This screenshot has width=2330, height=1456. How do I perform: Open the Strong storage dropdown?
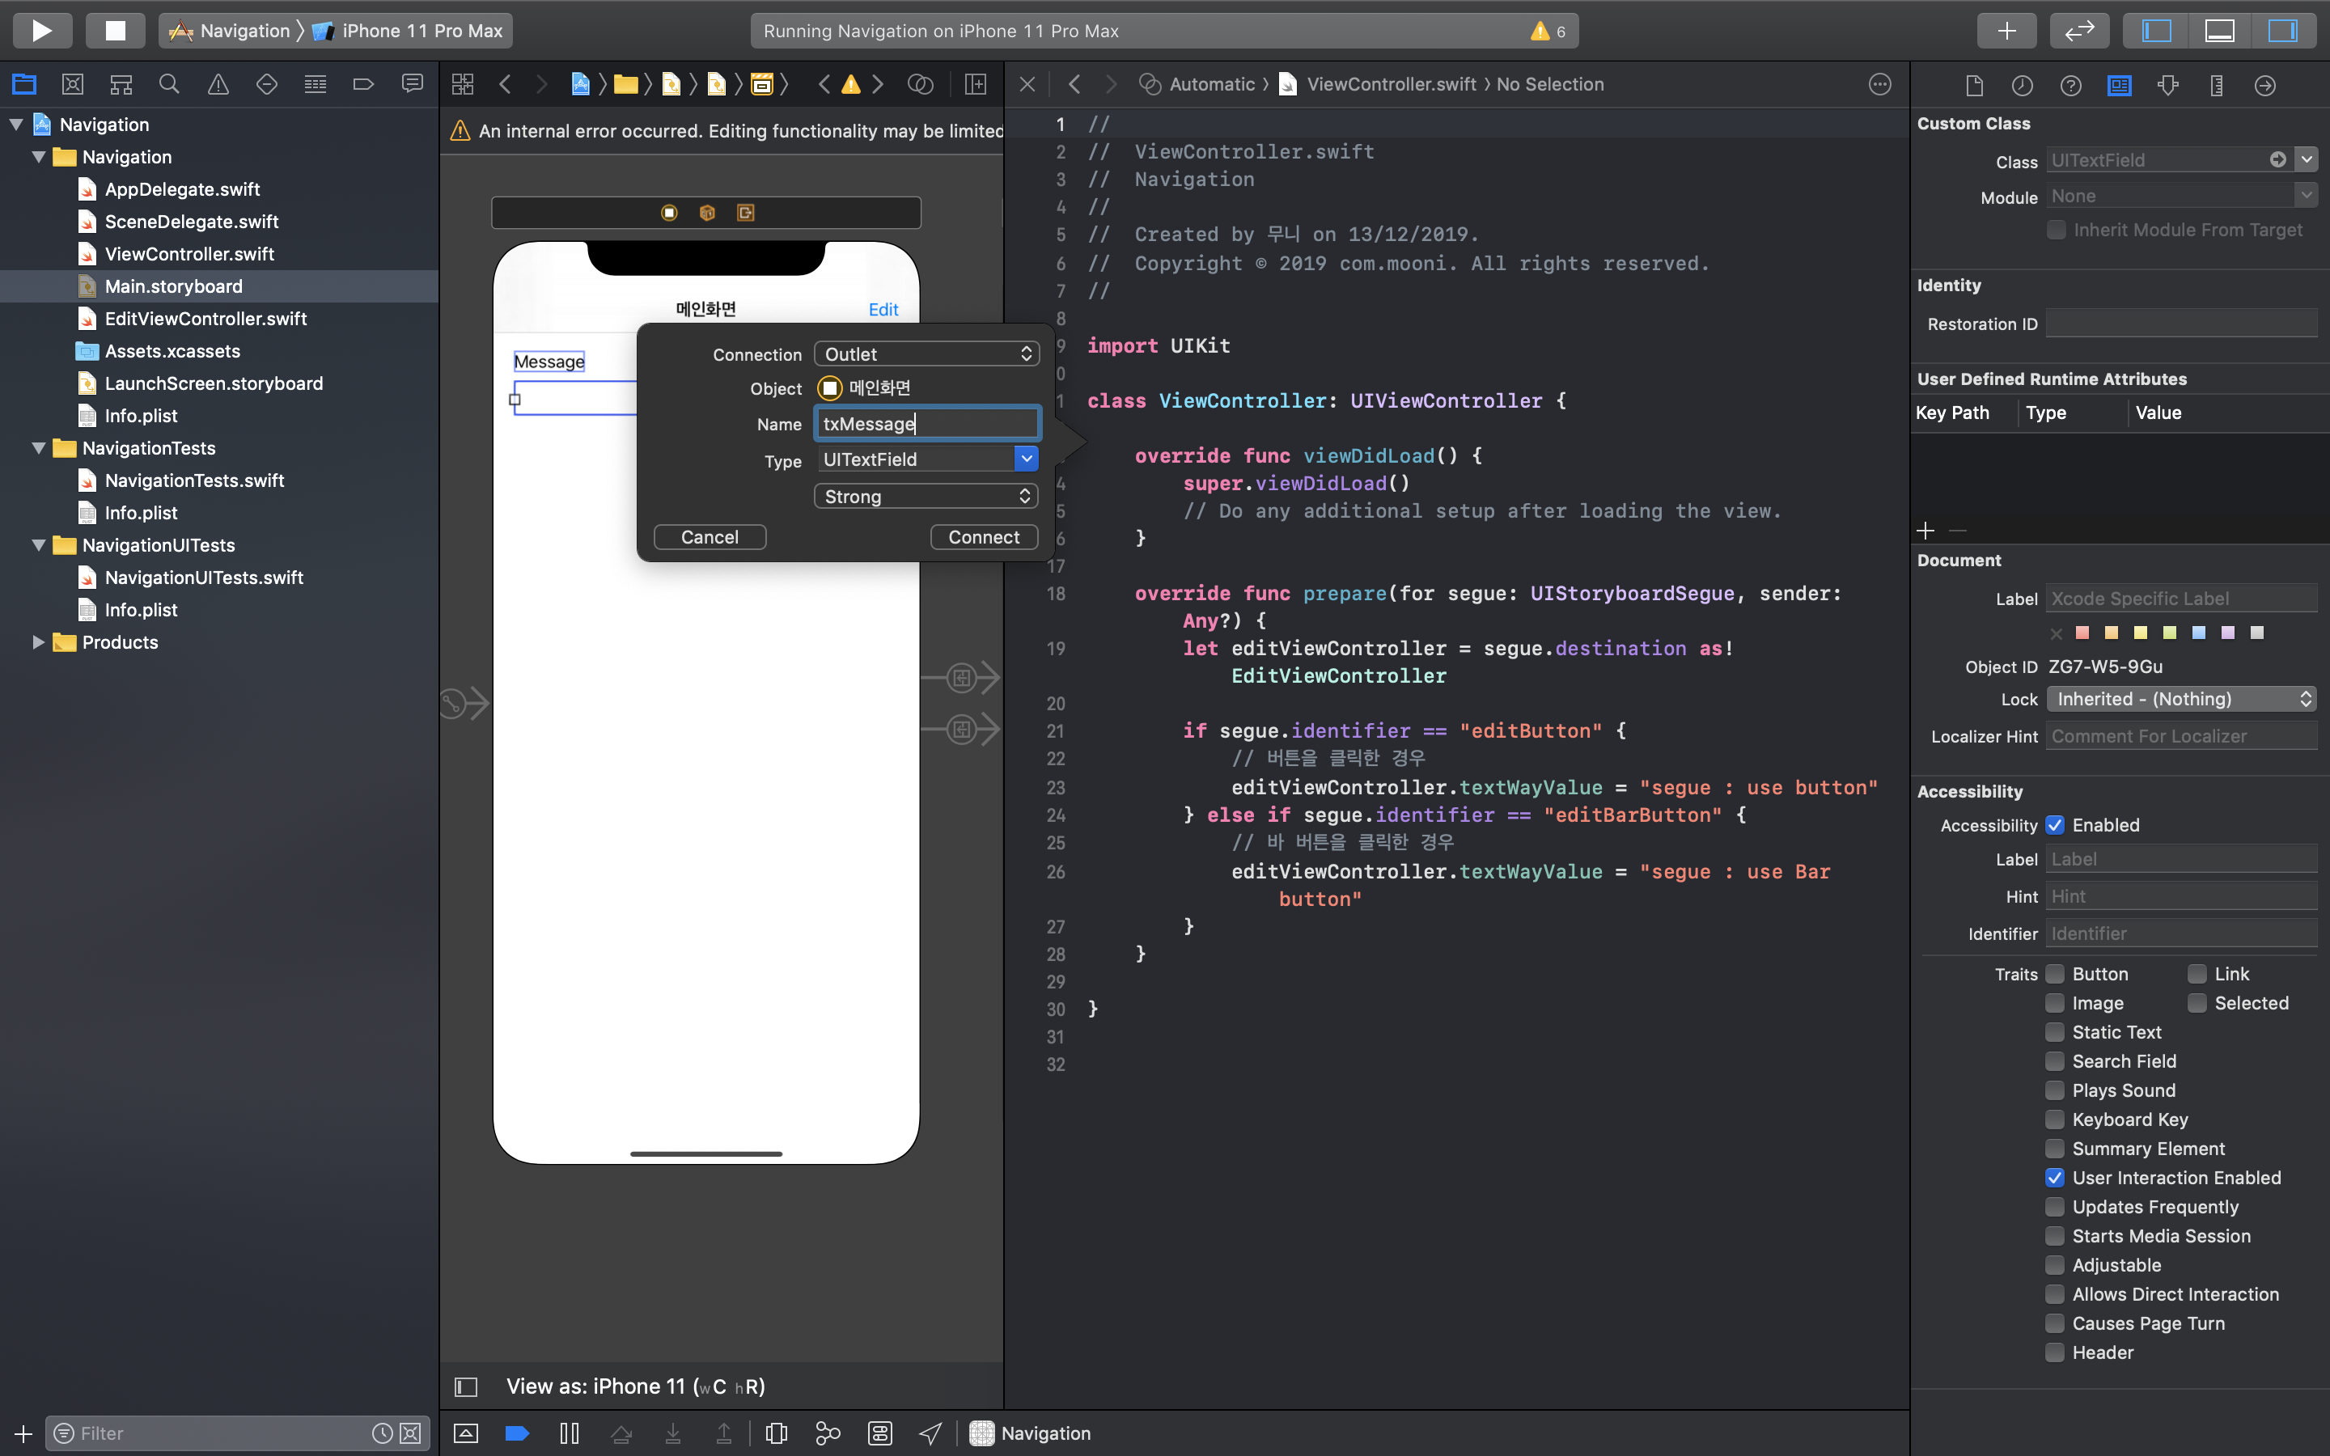[926, 497]
